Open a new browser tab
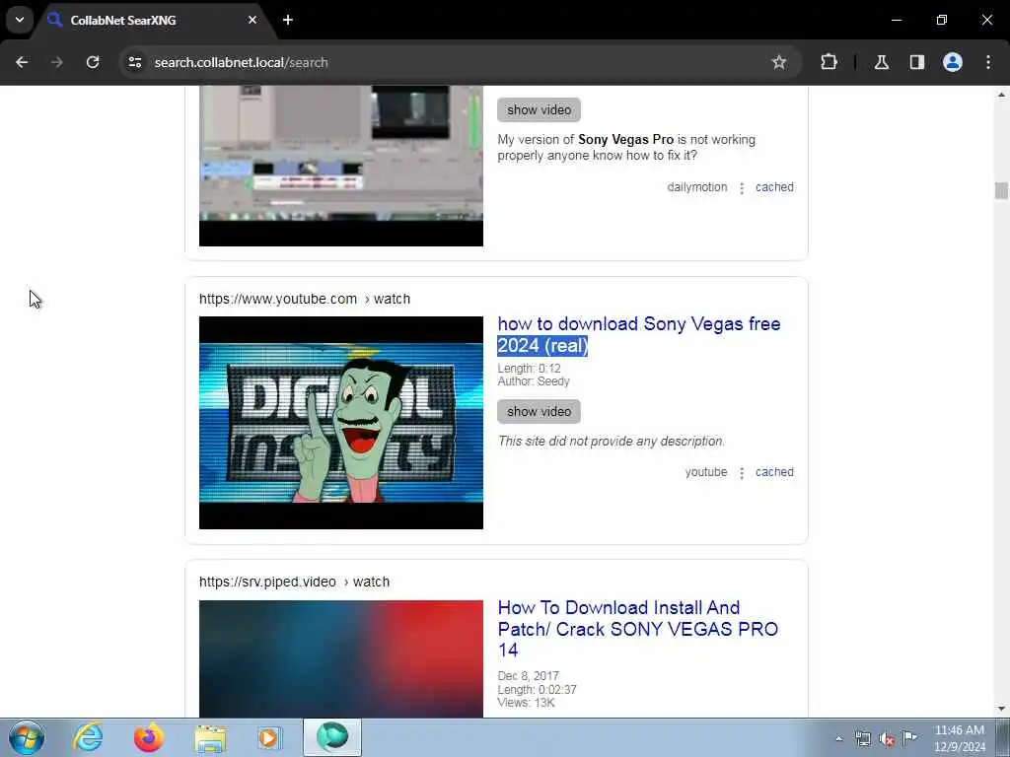 tap(287, 20)
